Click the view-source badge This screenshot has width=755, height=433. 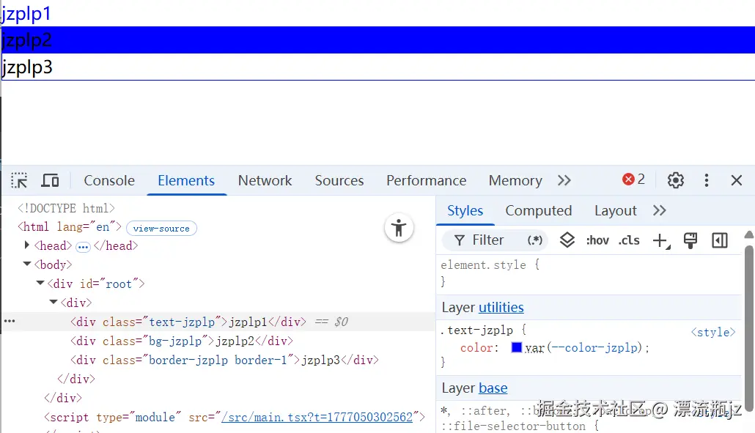161,229
